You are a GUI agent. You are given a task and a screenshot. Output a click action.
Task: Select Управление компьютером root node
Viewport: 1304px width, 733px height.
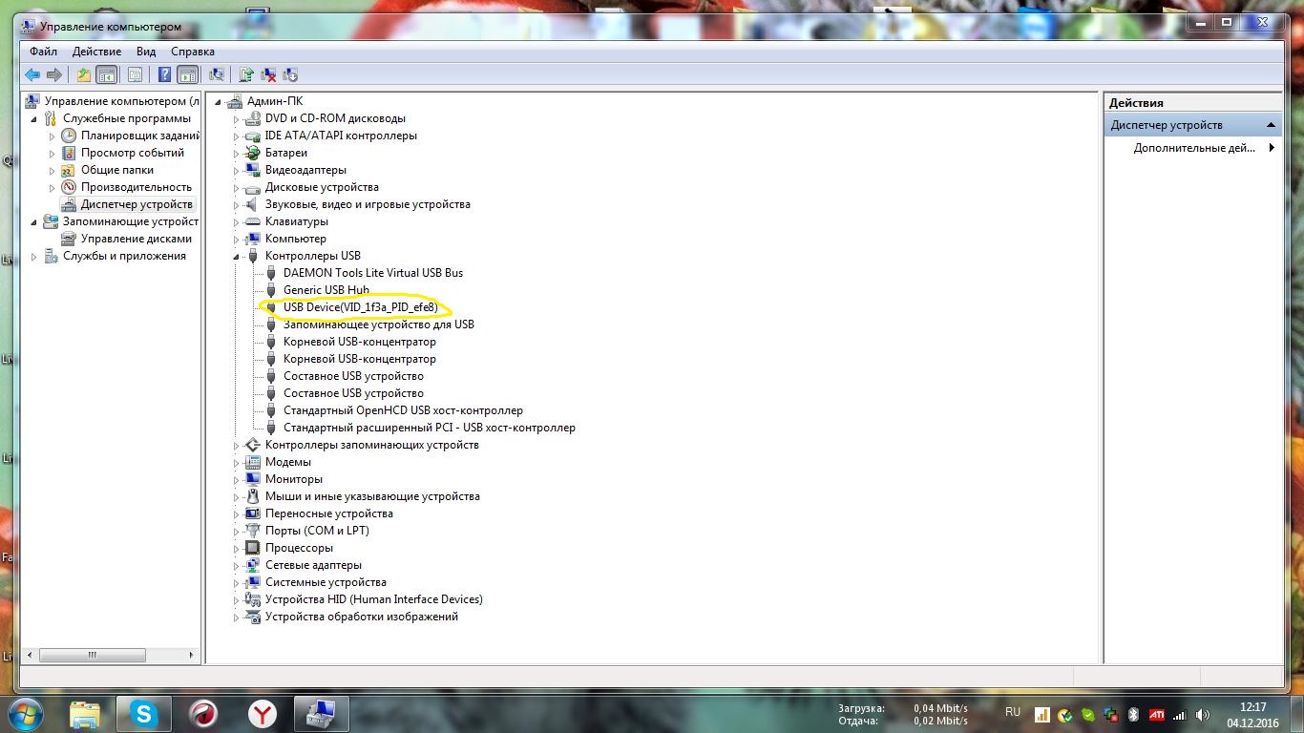122,101
